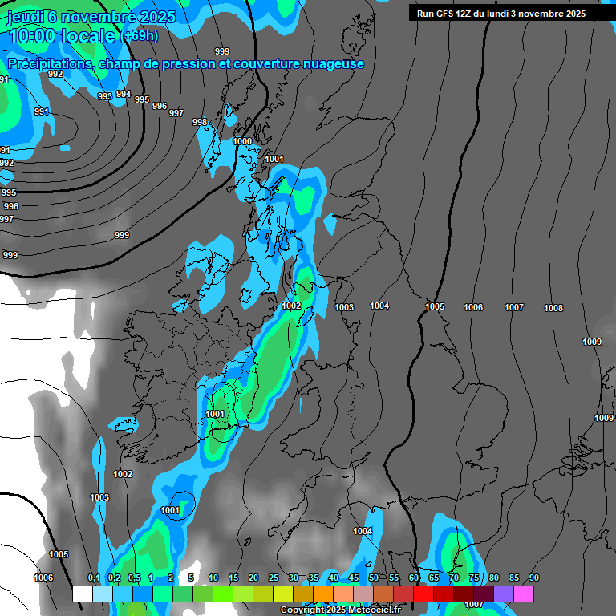616x616 pixels.
Task: Click the (+69h) forecast offset text
Action: click(x=140, y=37)
